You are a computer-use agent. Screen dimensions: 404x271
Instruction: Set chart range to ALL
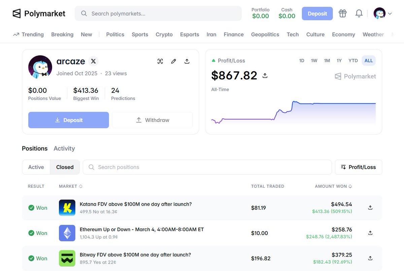[x=369, y=61]
